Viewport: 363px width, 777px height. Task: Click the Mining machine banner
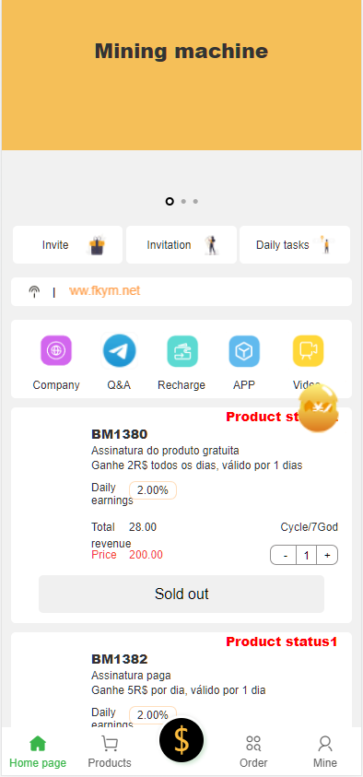(181, 75)
